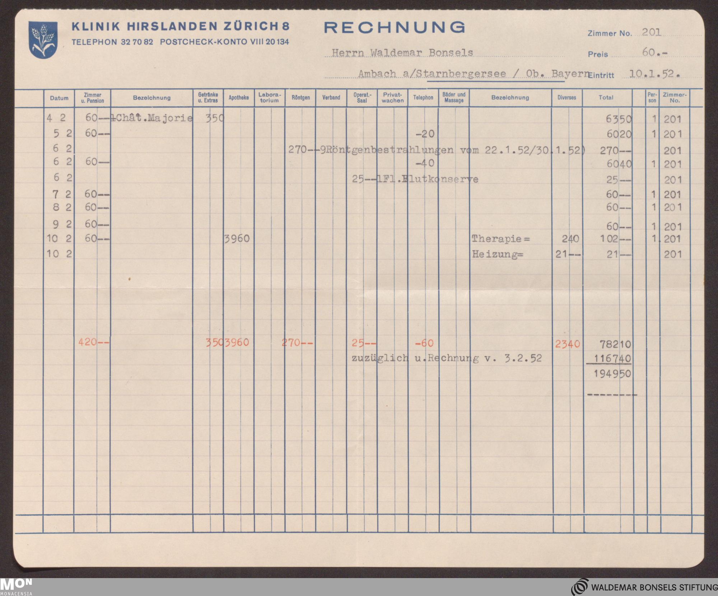Click the date "5 2" in the Datum column
Screen dimensions: 718x596
point(62,133)
